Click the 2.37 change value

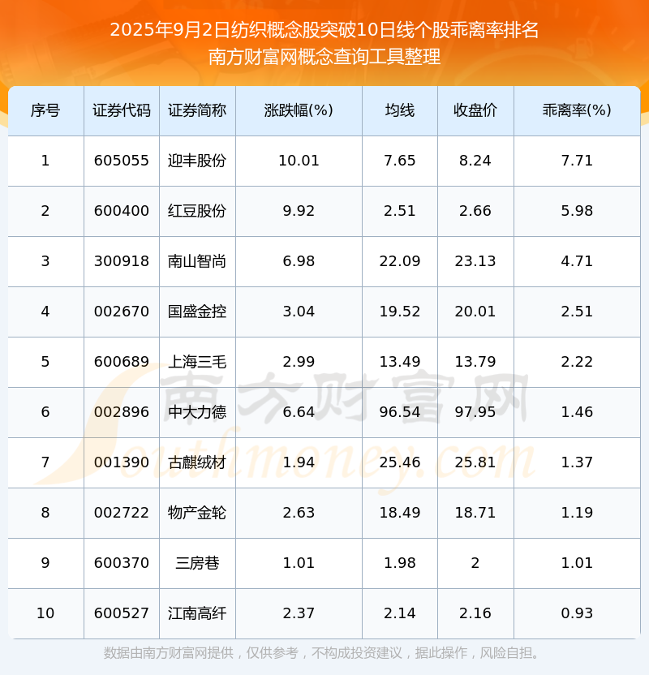click(299, 613)
